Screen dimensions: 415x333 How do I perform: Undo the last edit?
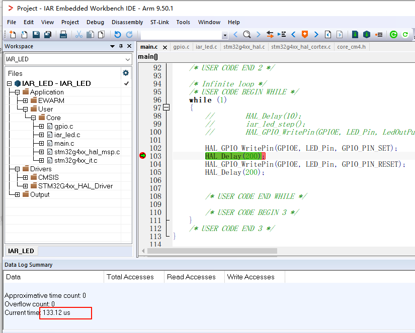tap(118, 34)
